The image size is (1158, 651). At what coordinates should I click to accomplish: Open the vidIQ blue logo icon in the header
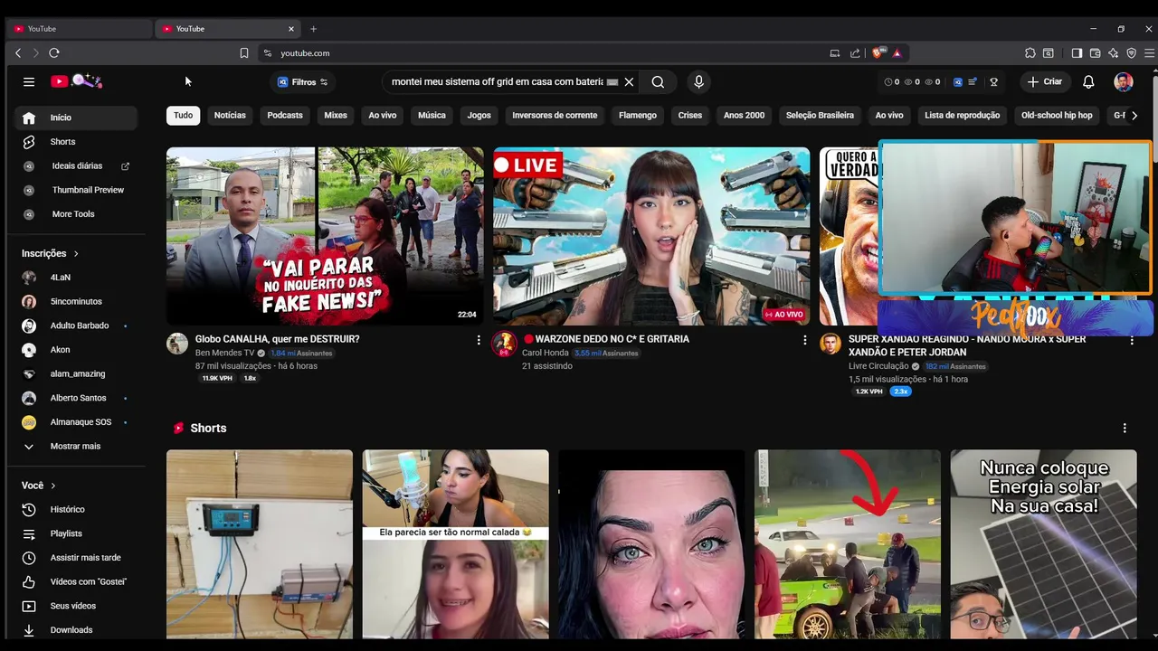click(958, 82)
